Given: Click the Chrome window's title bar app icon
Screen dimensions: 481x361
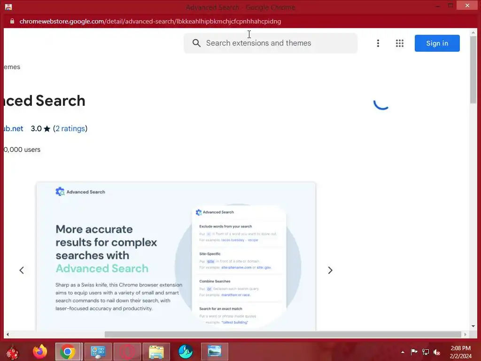Looking at the screenshot, I should 8,7.
